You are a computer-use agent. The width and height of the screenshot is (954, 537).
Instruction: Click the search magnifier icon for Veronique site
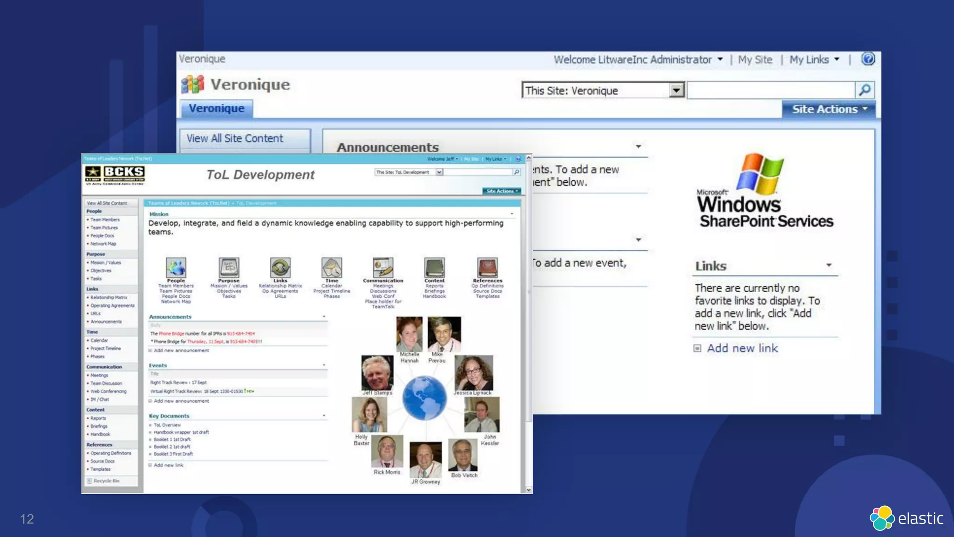tap(865, 89)
